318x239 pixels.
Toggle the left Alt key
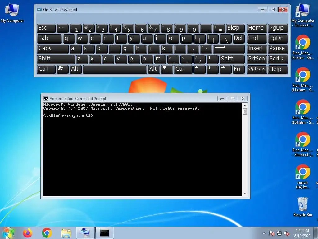75,69
